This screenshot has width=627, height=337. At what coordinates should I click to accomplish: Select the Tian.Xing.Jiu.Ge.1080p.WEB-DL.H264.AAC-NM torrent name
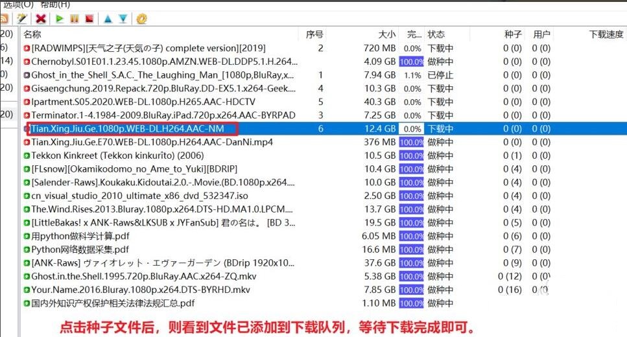[128, 129]
